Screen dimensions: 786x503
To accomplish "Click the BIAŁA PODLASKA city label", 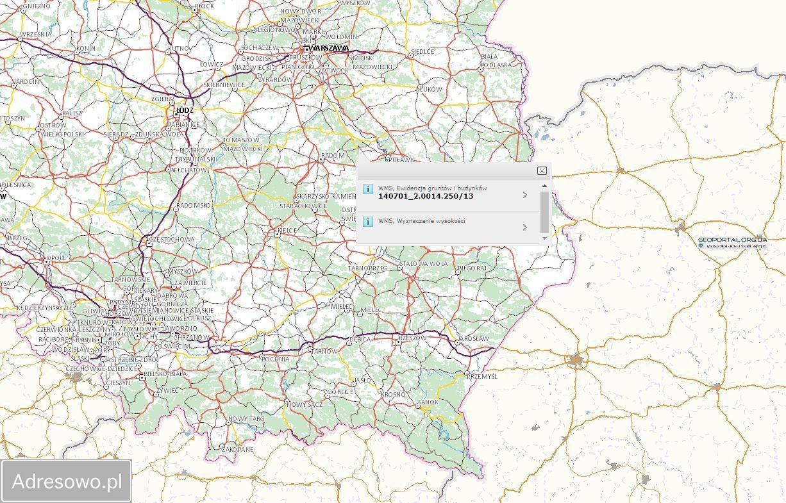I will click(496, 60).
